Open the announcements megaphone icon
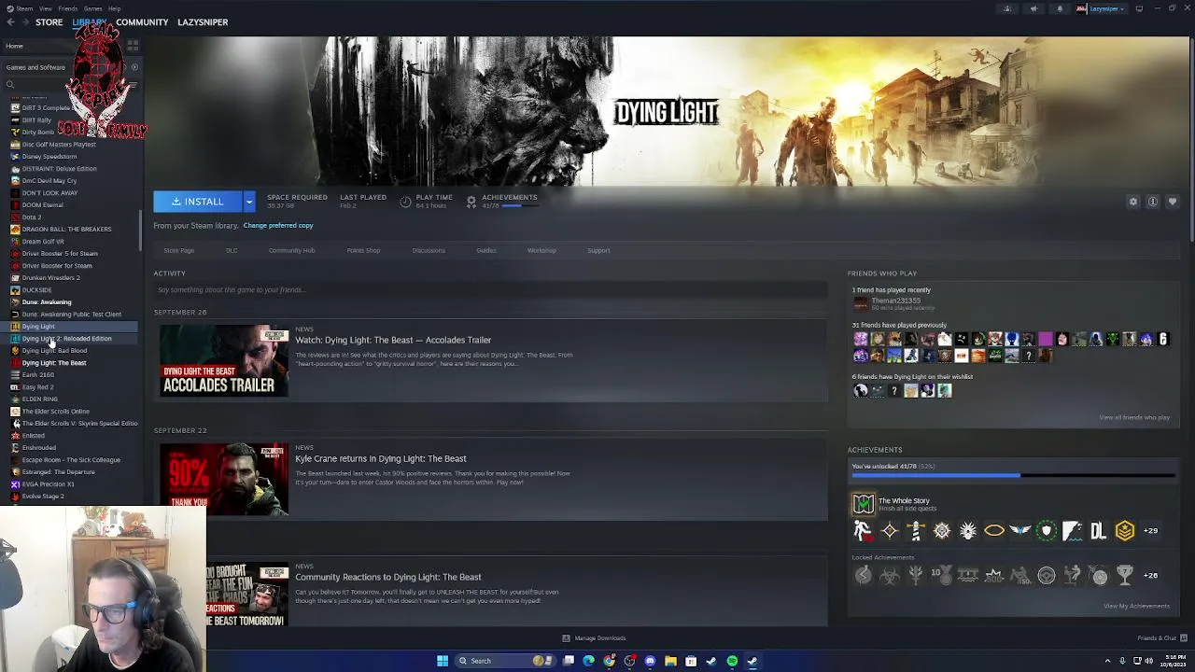Image resolution: width=1195 pixels, height=672 pixels. 1033,8
